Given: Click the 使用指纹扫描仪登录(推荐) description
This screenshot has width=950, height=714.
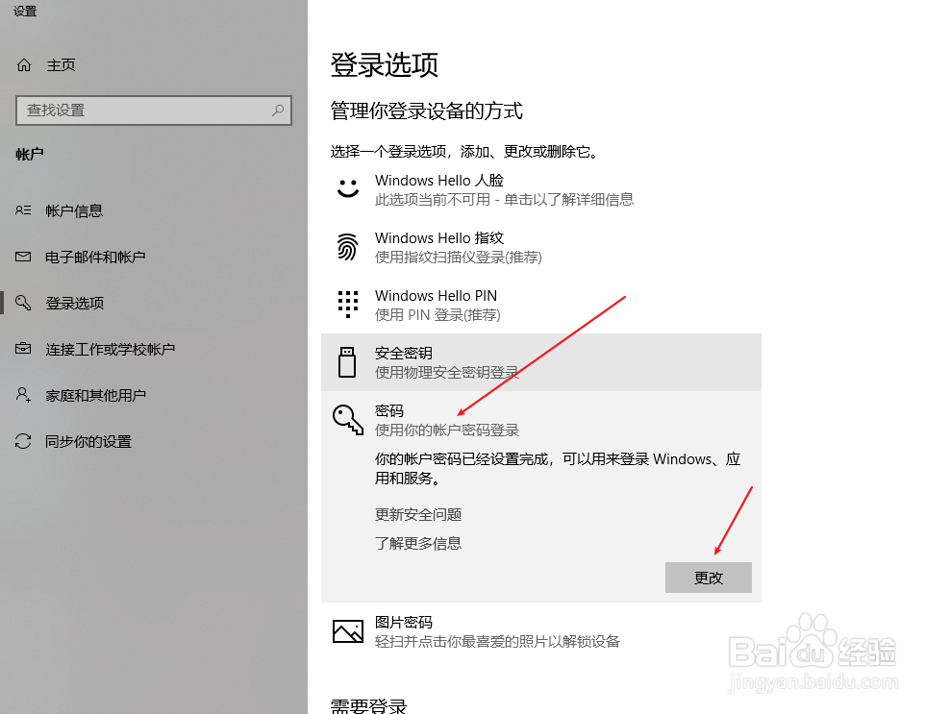Looking at the screenshot, I should click(x=458, y=258).
